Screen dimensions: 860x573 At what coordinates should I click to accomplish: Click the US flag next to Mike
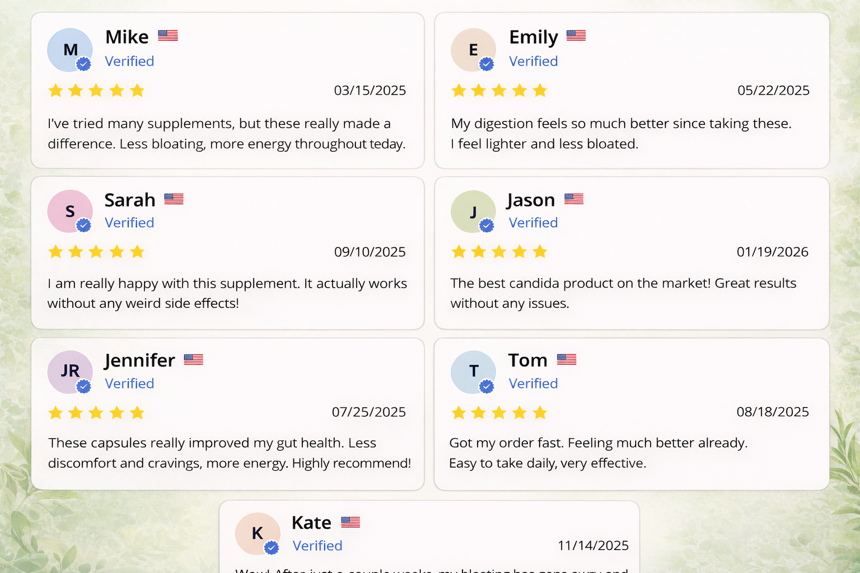point(168,36)
